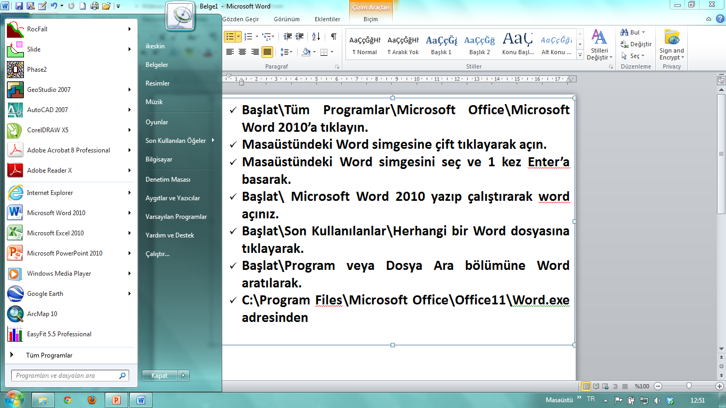Click the Word Help question mark icon
726x408 pixels.
[720, 19]
